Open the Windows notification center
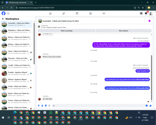This screenshot has height=125, width=156. [152, 117]
